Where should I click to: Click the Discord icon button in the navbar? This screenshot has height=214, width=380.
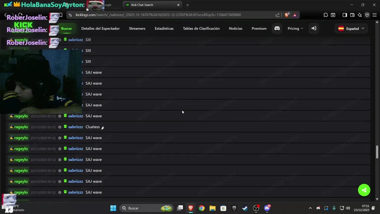click(x=277, y=28)
